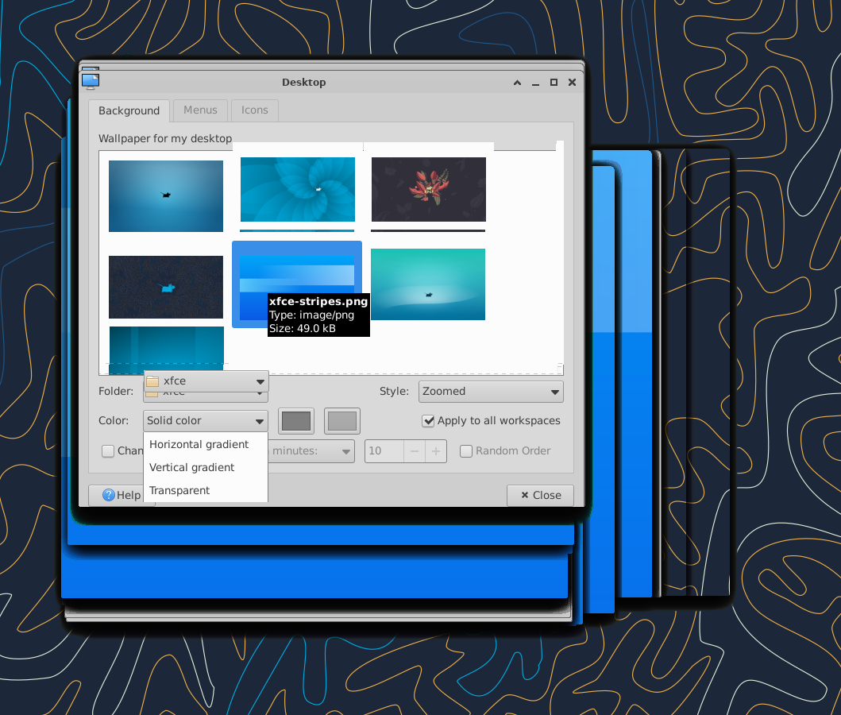Expand the Color dropdown showing Solid color
This screenshot has height=715, width=841.
pyautogui.click(x=205, y=421)
